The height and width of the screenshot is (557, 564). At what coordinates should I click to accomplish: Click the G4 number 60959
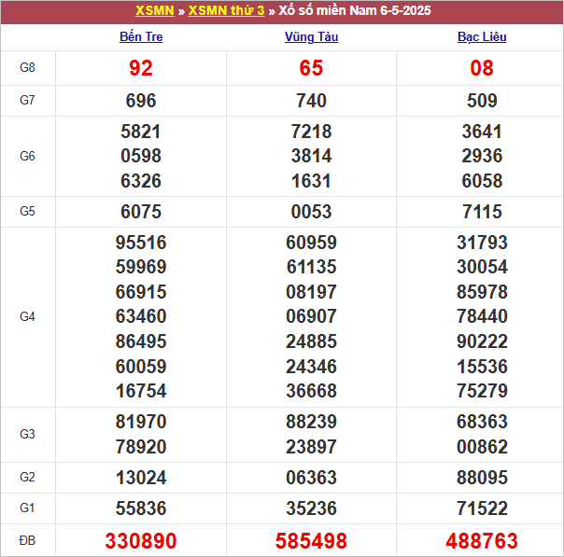coord(312,243)
